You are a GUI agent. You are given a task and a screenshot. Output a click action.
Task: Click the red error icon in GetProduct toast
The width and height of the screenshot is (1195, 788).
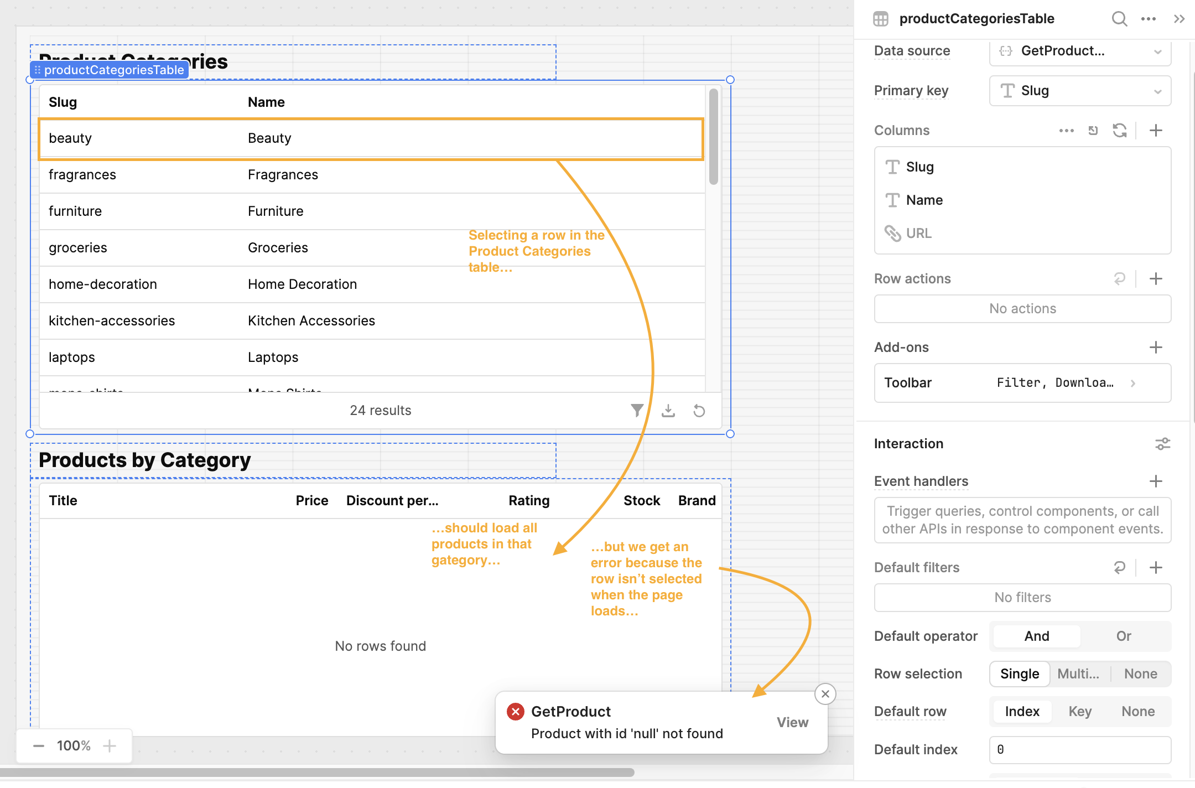pyautogui.click(x=516, y=712)
